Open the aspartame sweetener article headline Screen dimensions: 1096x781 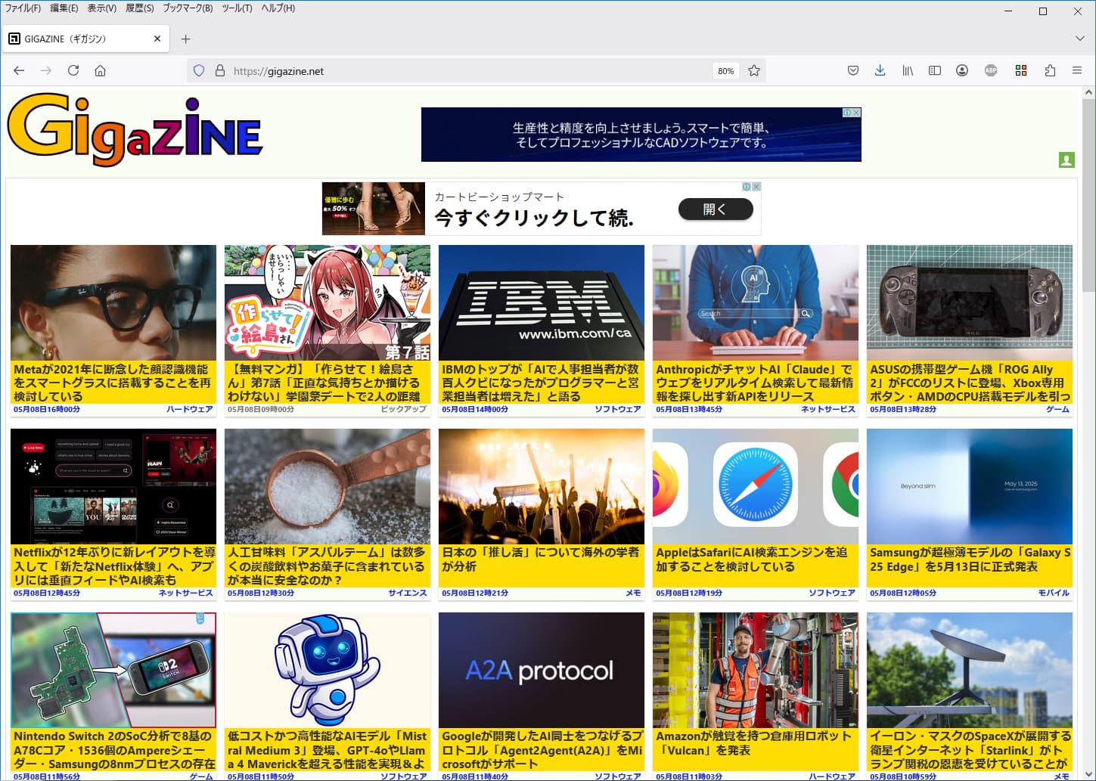pyautogui.click(x=327, y=566)
